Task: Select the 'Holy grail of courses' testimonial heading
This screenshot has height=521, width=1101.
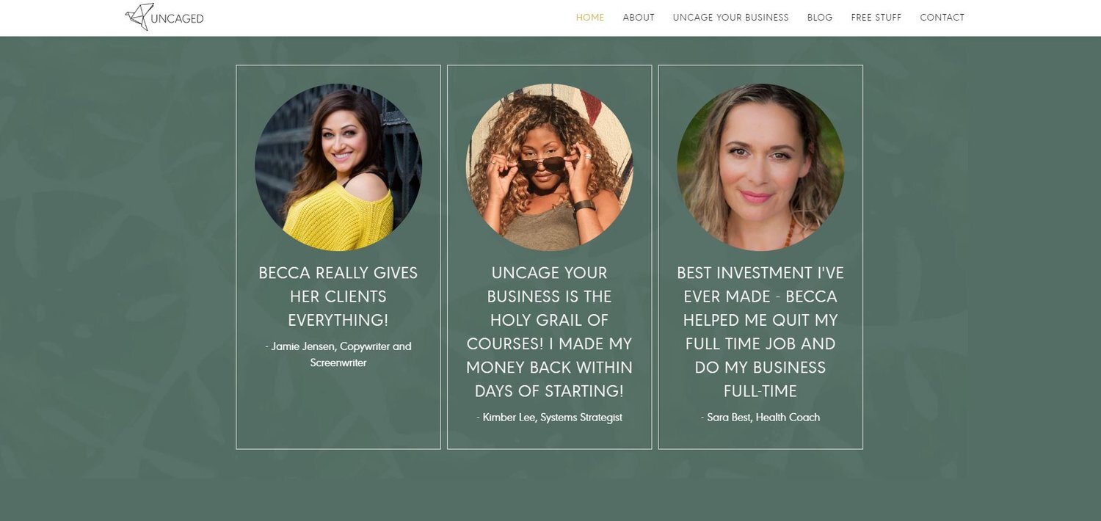Action: pos(549,332)
